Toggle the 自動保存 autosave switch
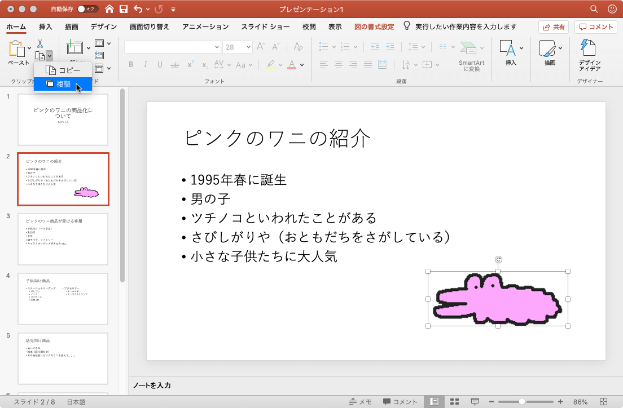 [87, 9]
